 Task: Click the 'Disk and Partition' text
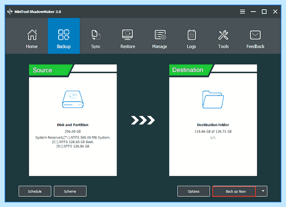(x=73, y=125)
